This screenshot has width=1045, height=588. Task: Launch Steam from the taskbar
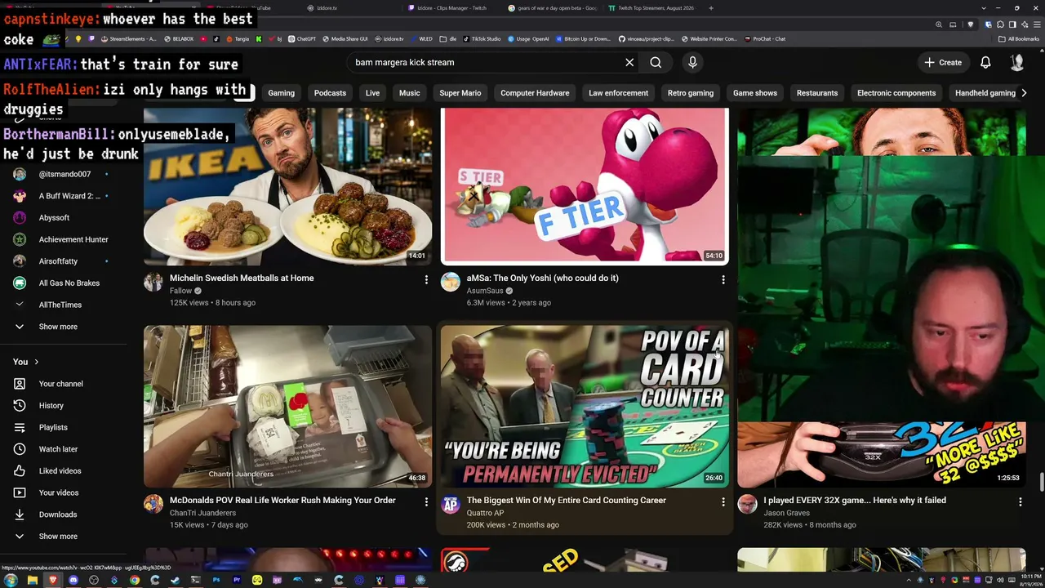tap(176, 580)
